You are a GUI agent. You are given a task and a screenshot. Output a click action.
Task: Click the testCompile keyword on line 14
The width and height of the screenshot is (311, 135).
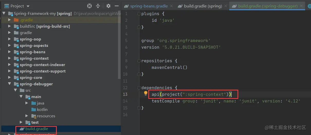coord(166,101)
